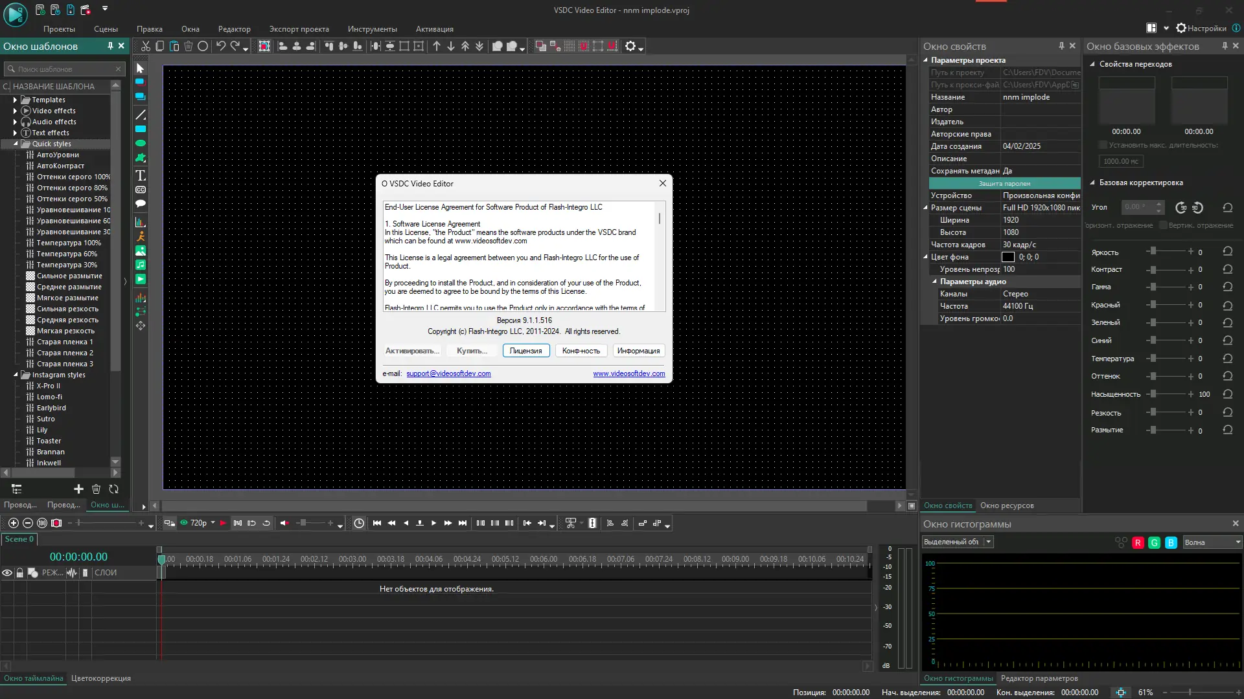Open the support@videosoftdev.com email link
The width and height of the screenshot is (1244, 699).
click(448, 373)
